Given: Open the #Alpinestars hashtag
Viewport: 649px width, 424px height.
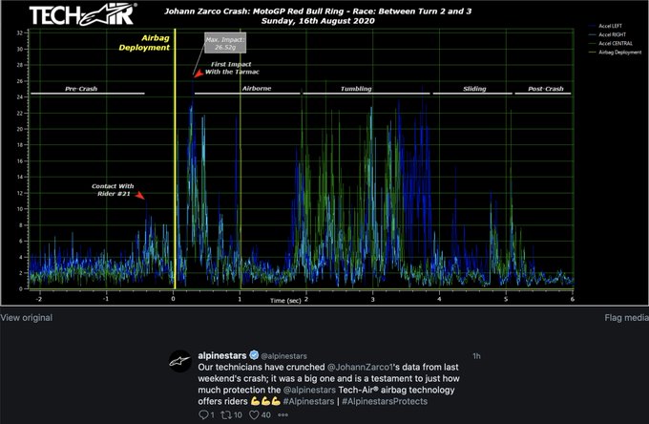Looking at the screenshot, I should pos(308,401).
